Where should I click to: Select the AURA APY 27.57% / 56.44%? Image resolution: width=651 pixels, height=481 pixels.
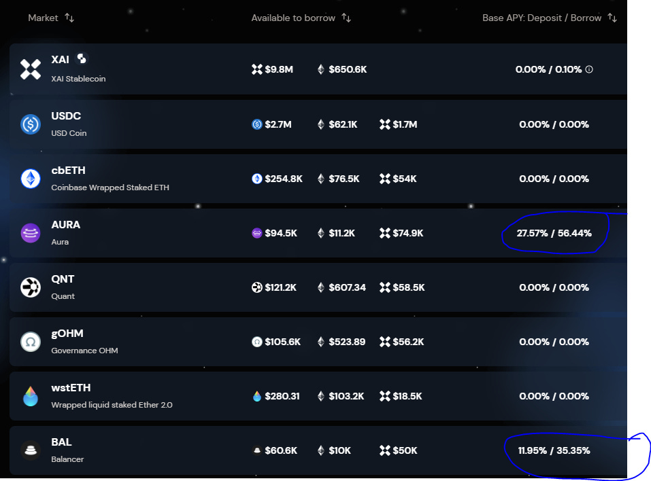click(554, 233)
